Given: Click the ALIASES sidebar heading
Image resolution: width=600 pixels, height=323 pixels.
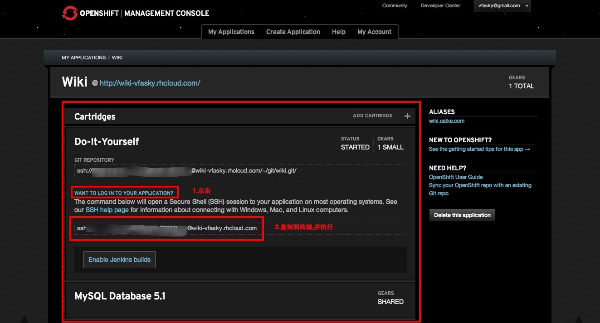Looking at the screenshot, I should (x=442, y=112).
